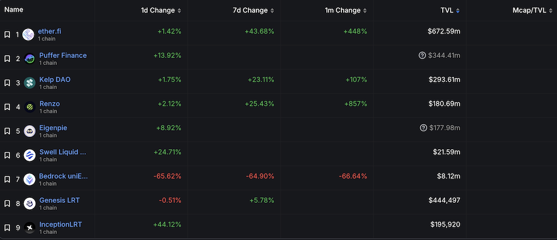Click the Kelp DAO logo icon
This screenshot has width=557, height=240.
click(x=30, y=82)
